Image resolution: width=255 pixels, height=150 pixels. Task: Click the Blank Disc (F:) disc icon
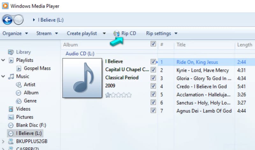click(11, 125)
